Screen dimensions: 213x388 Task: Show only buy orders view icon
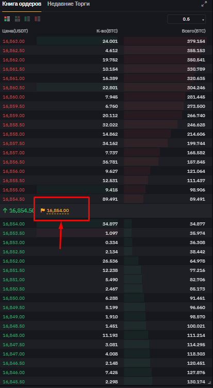pos(27,19)
